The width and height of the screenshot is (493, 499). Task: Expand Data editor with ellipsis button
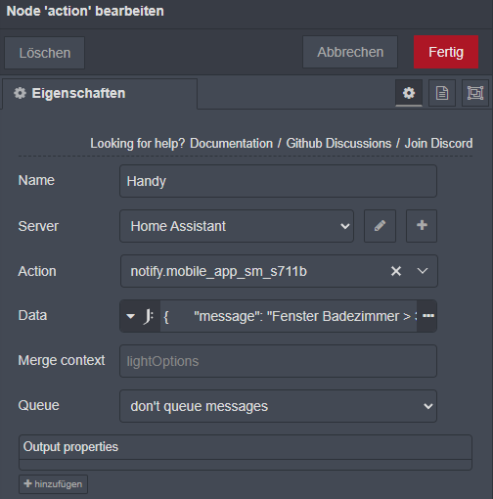click(427, 316)
